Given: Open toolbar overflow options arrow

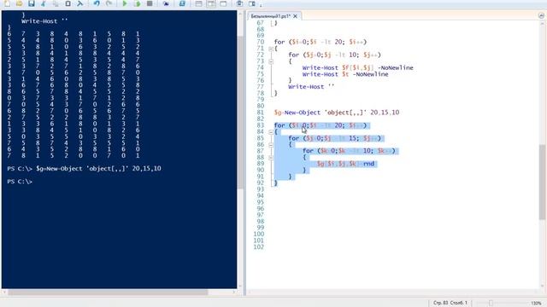Looking at the screenshot, I should point(261,4).
